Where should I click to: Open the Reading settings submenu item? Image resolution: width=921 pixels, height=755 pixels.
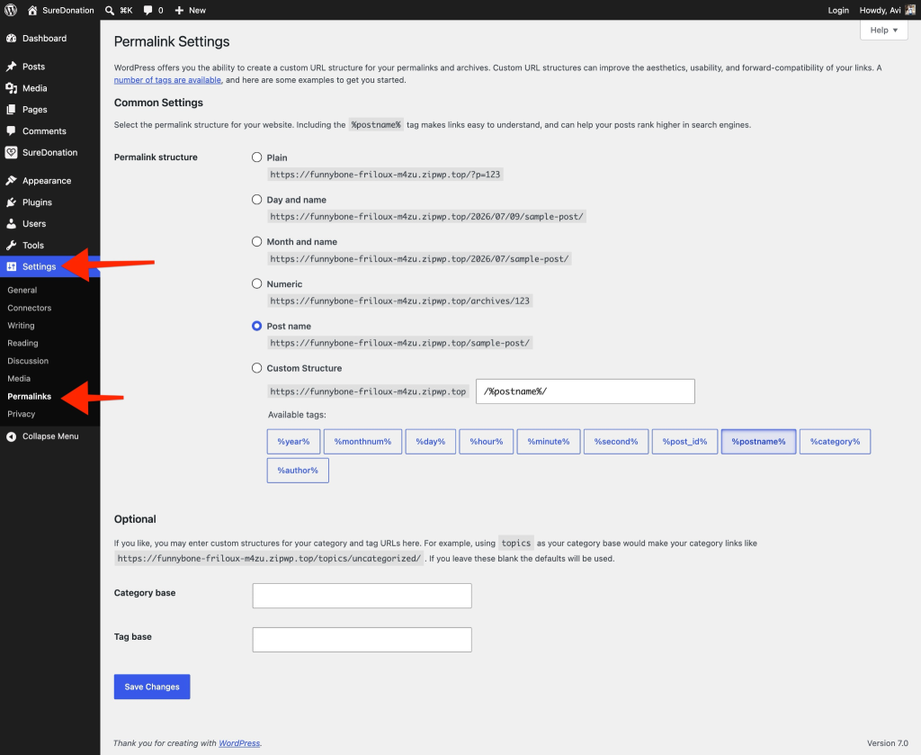[22, 343]
